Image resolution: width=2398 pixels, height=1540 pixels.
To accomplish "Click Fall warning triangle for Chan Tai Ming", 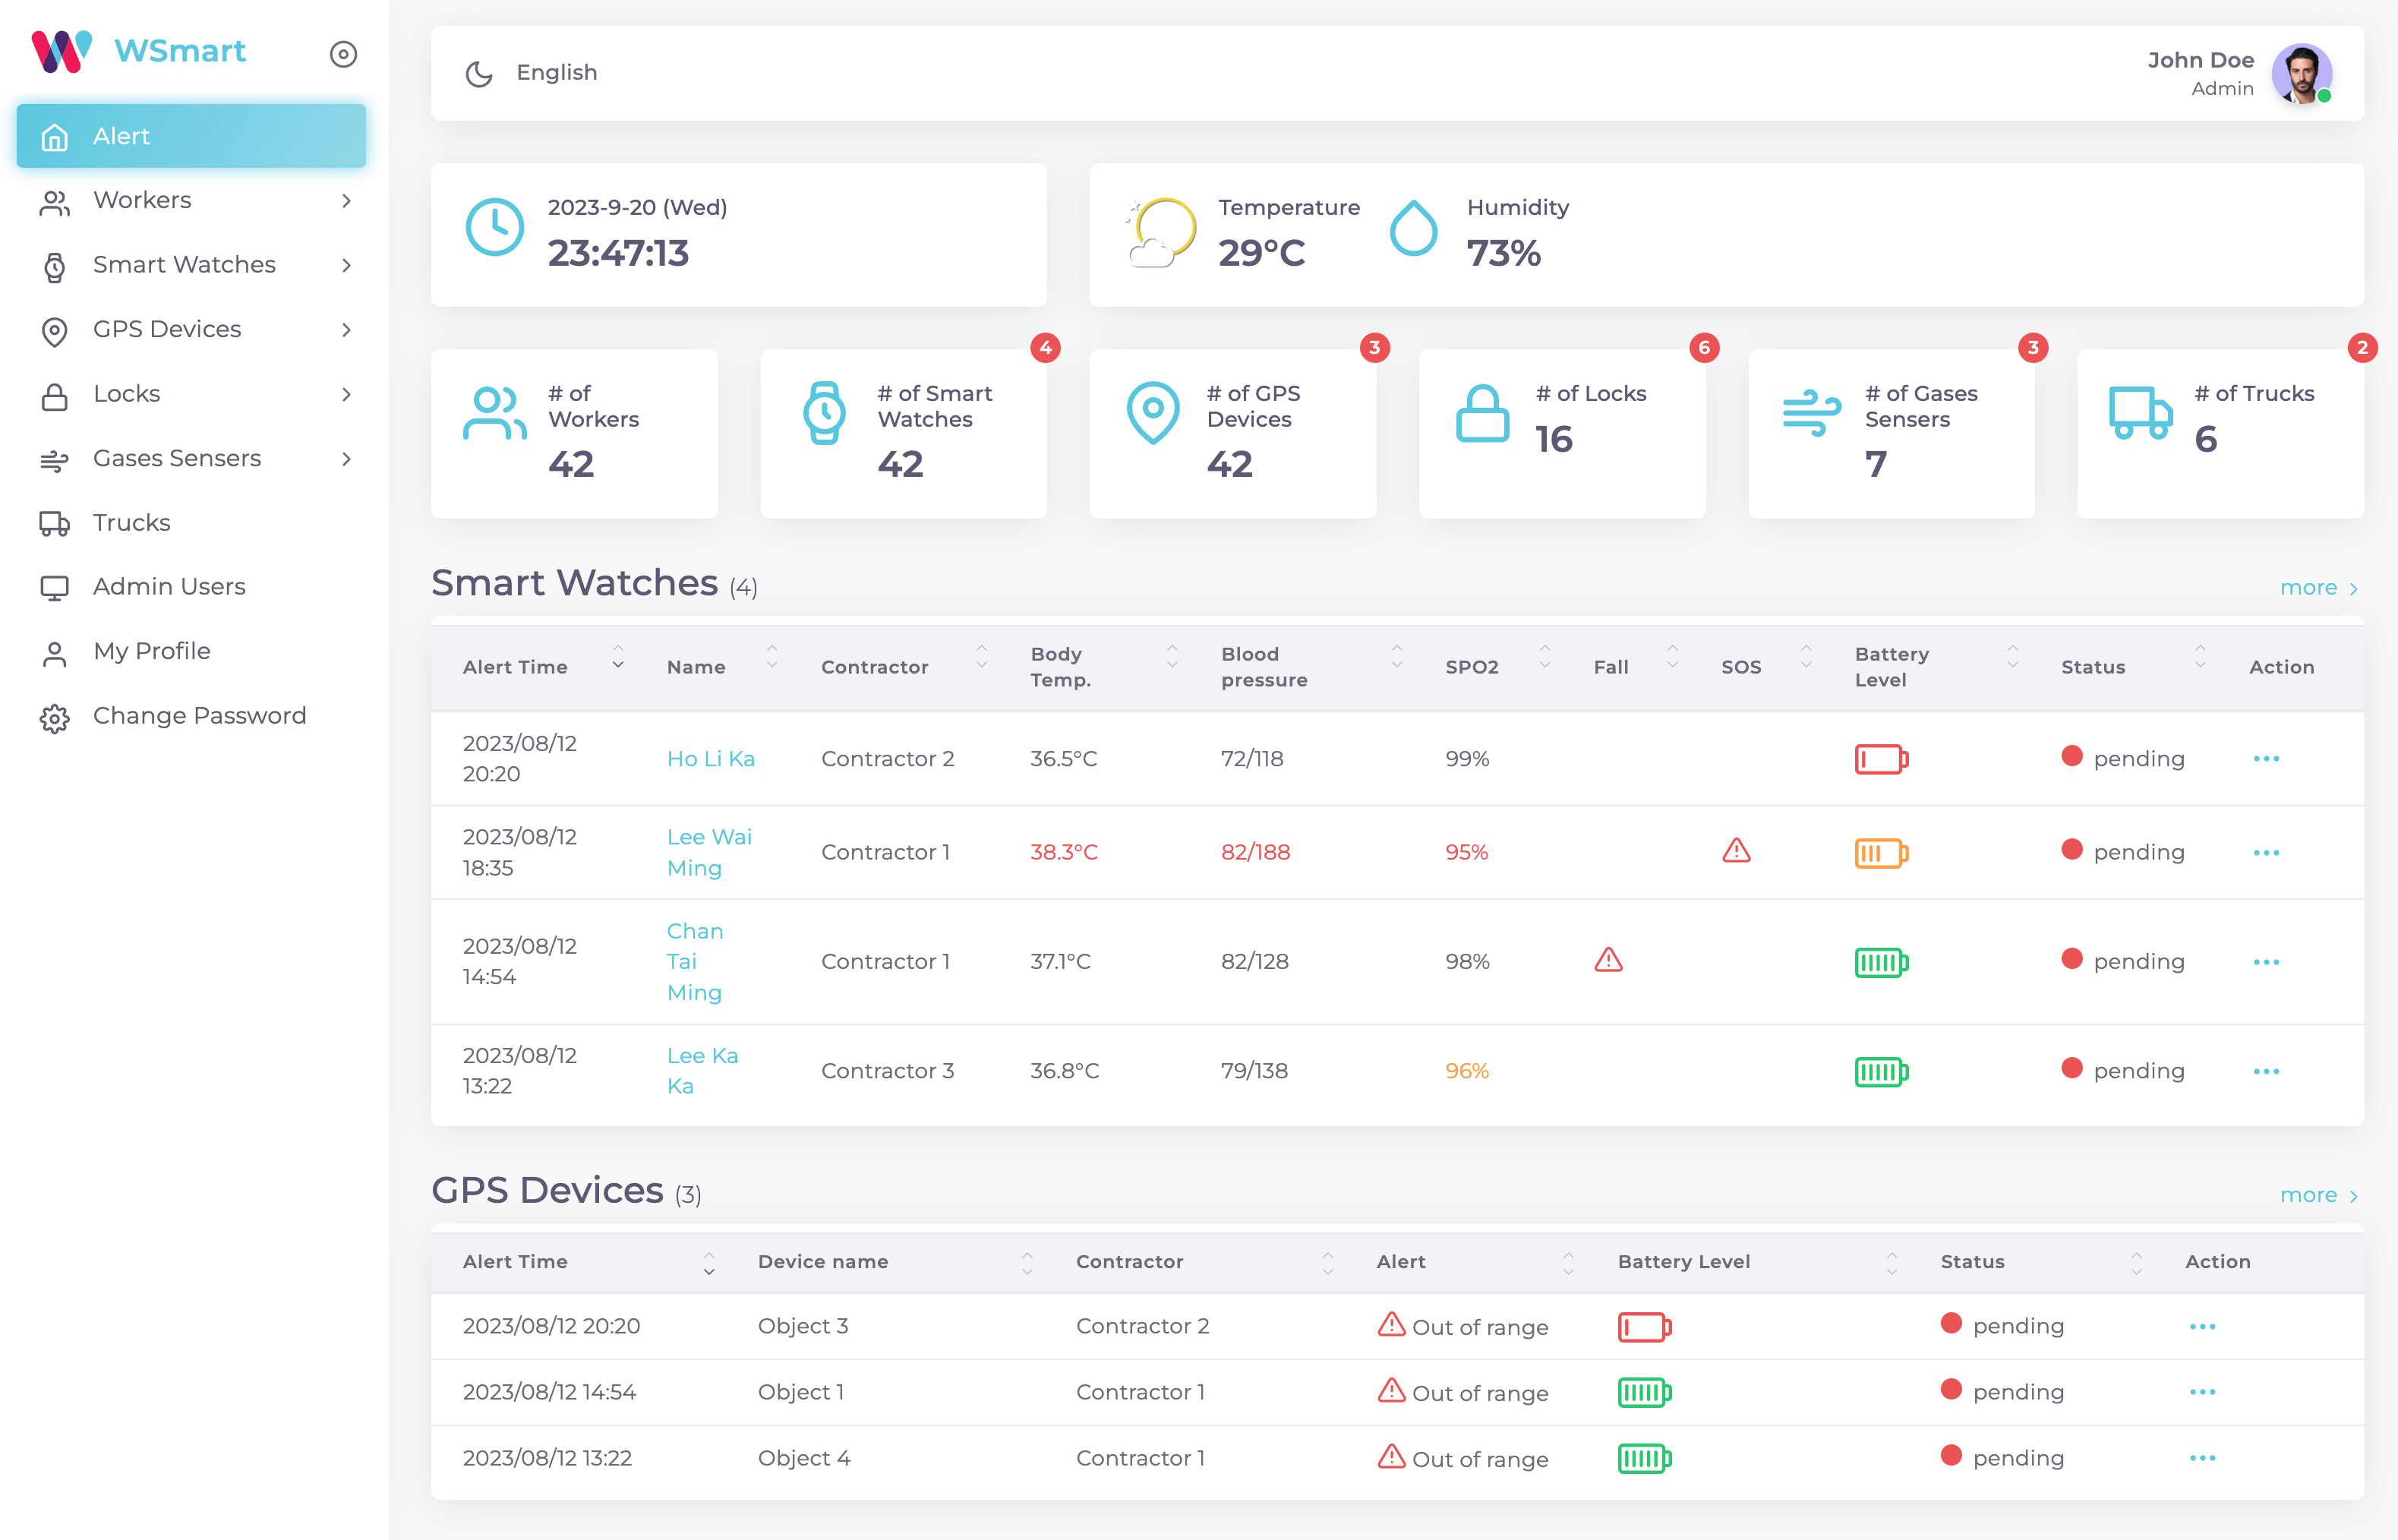I will click(x=1609, y=960).
